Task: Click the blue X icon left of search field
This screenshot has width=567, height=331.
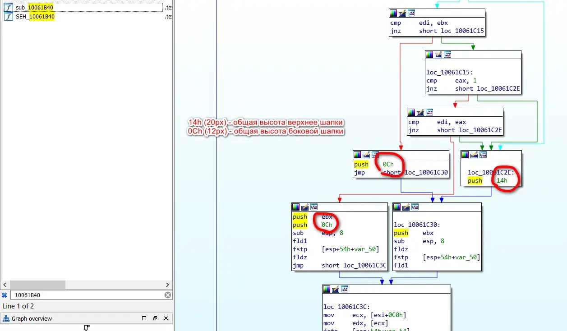Action: pyautogui.click(x=5, y=295)
